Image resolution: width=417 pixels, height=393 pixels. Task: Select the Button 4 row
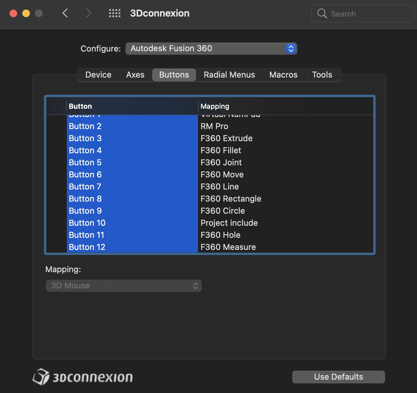[209, 150]
